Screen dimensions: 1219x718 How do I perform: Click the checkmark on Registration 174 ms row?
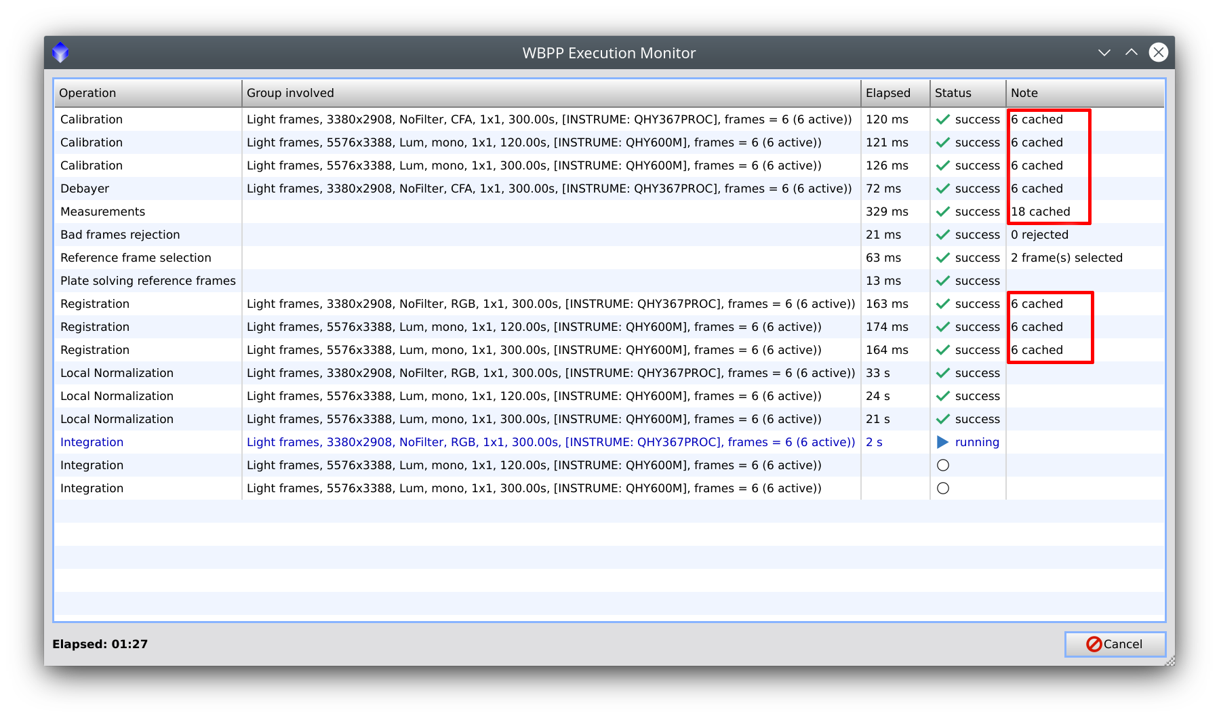[943, 327]
